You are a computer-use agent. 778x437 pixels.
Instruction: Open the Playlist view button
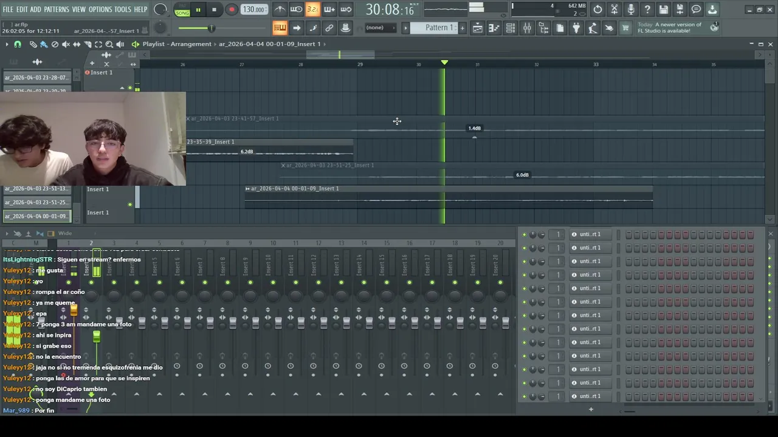coord(478,28)
